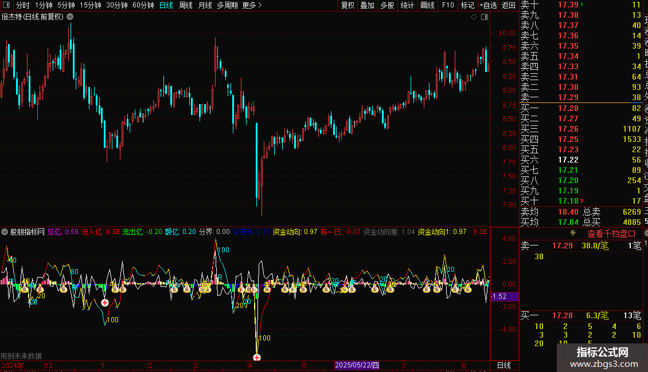Click 总卖 total value 6269
This screenshot has height=372, width=648.
[631, 212]
